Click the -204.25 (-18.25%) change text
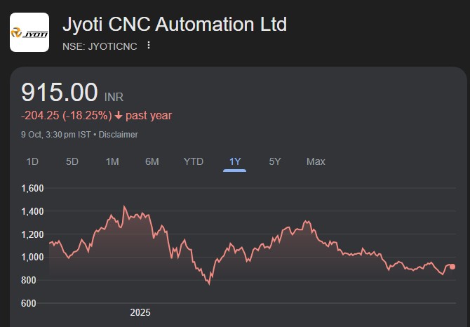 (66, 116)
